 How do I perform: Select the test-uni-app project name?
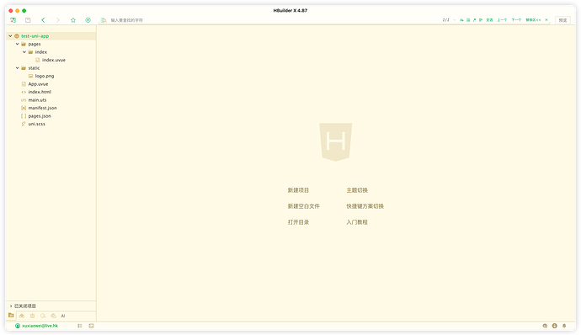[35, 36]
